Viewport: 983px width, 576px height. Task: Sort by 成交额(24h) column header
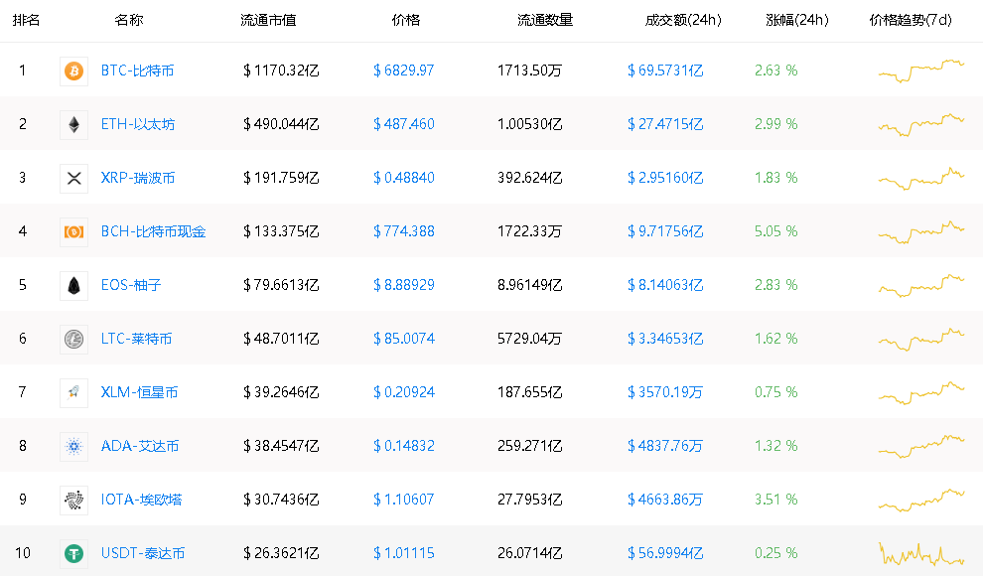(x=683, y=20)
